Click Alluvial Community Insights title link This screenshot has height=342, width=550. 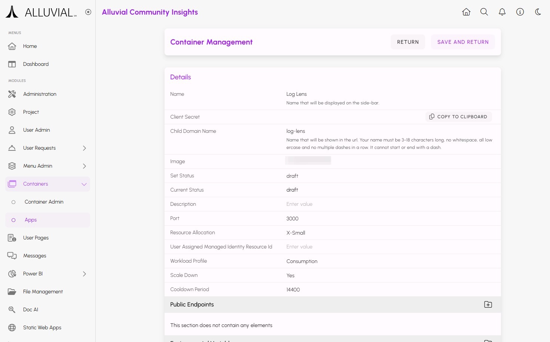click(x=150, y=12)
